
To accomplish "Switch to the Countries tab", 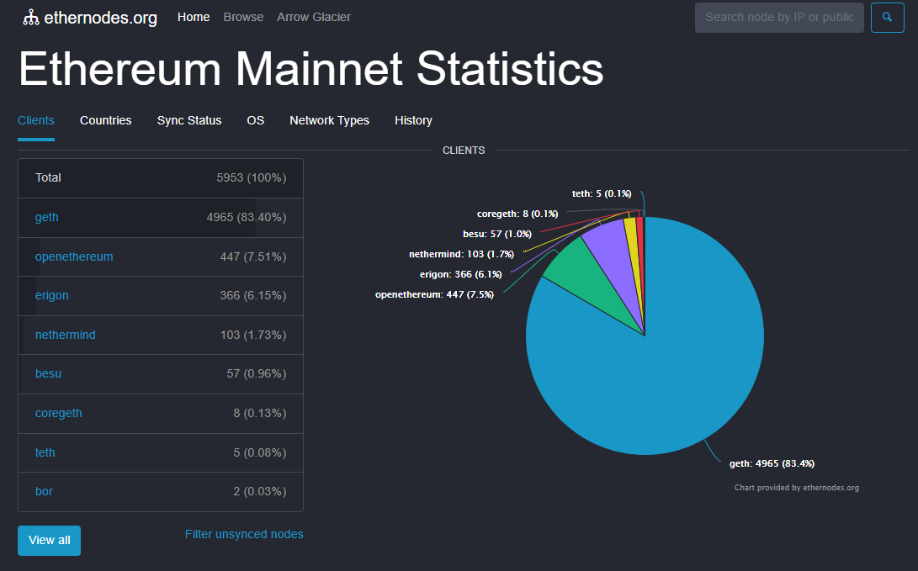I will pyautogui.click(x=105, y=120).
